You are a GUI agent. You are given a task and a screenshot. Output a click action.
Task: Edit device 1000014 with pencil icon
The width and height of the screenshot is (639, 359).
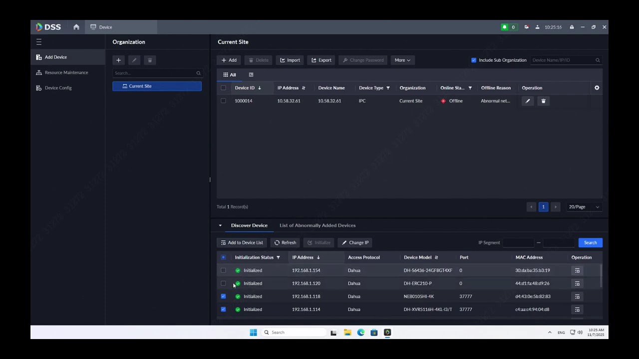[528, 101]
